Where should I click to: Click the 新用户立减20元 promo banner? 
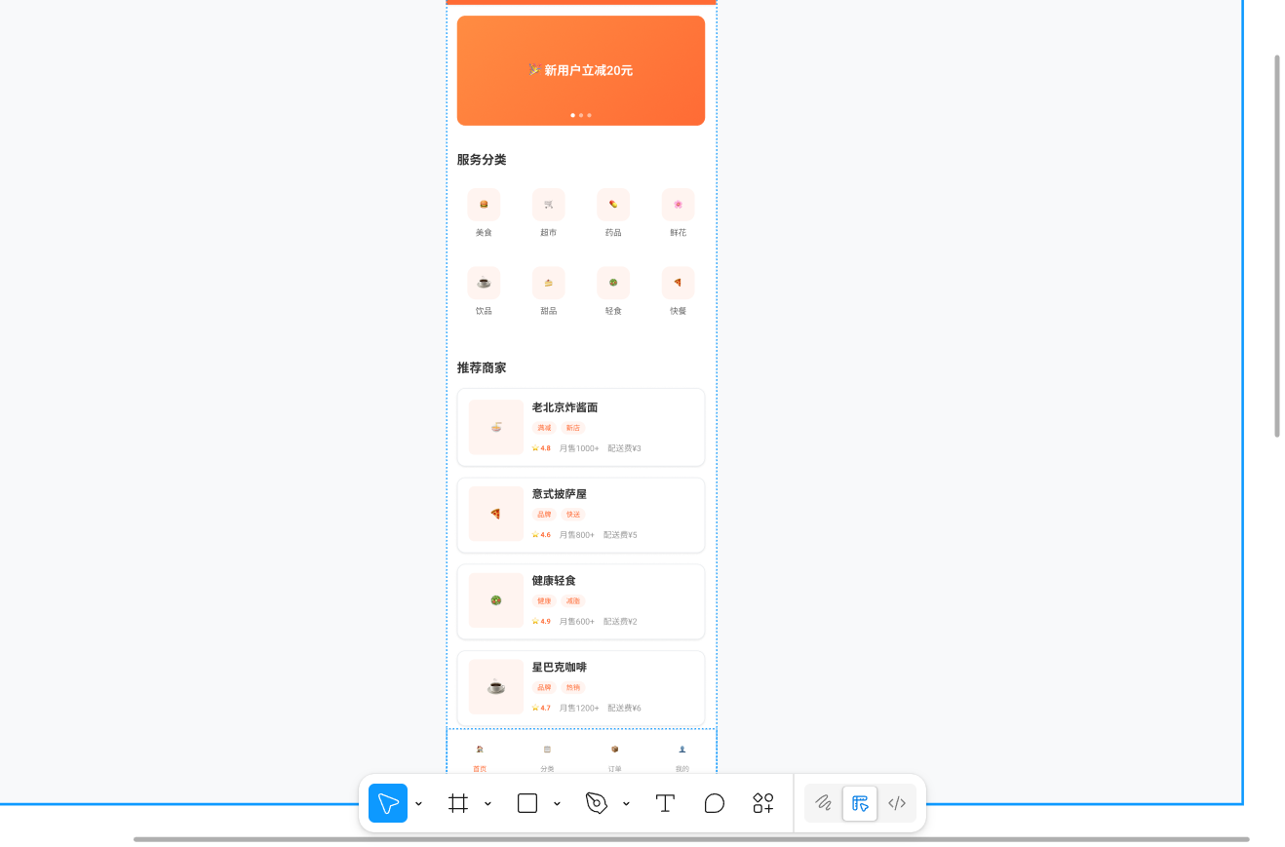tap(581, 70)
